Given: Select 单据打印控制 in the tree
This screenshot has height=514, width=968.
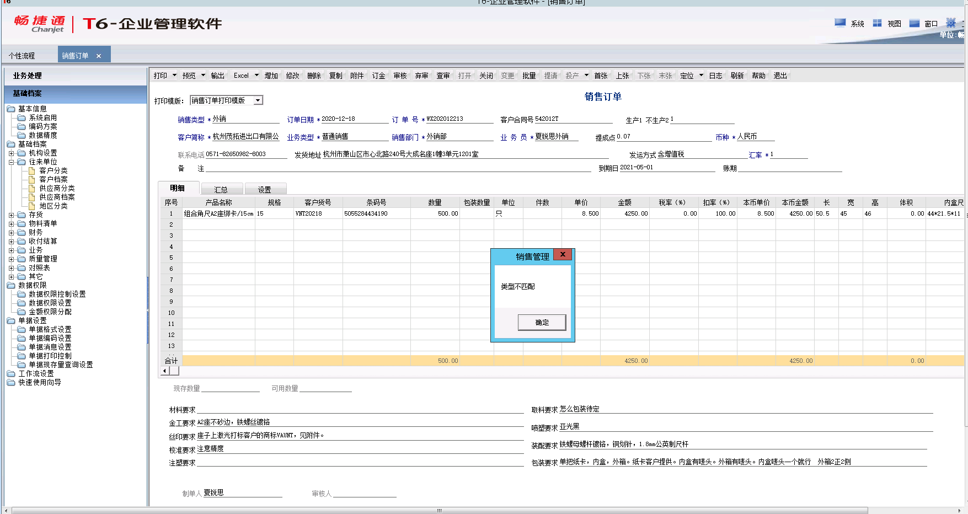Looking at the screenshot, I should [x=50, y=356].
